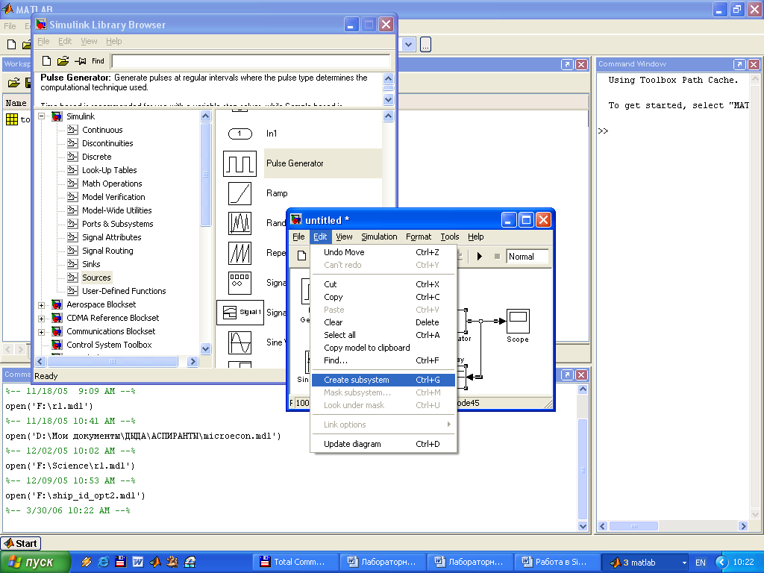764x573 pixels.
Task: Expand the Communications Blockset node
Action: pos(42,332)
